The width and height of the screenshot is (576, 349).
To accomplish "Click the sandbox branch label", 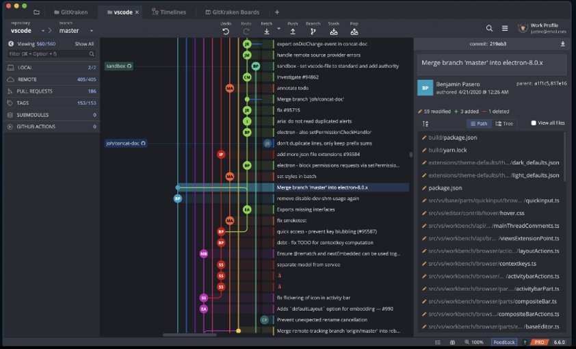I will coord(118,66).
